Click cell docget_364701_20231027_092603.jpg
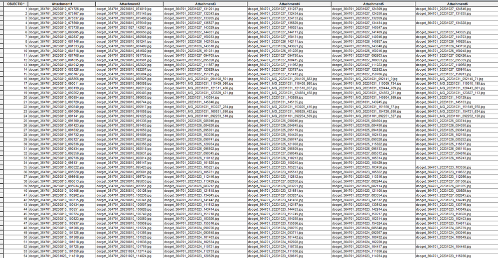Image resolution: width=498 pixels, height=258 pixels. coord(373,56)
